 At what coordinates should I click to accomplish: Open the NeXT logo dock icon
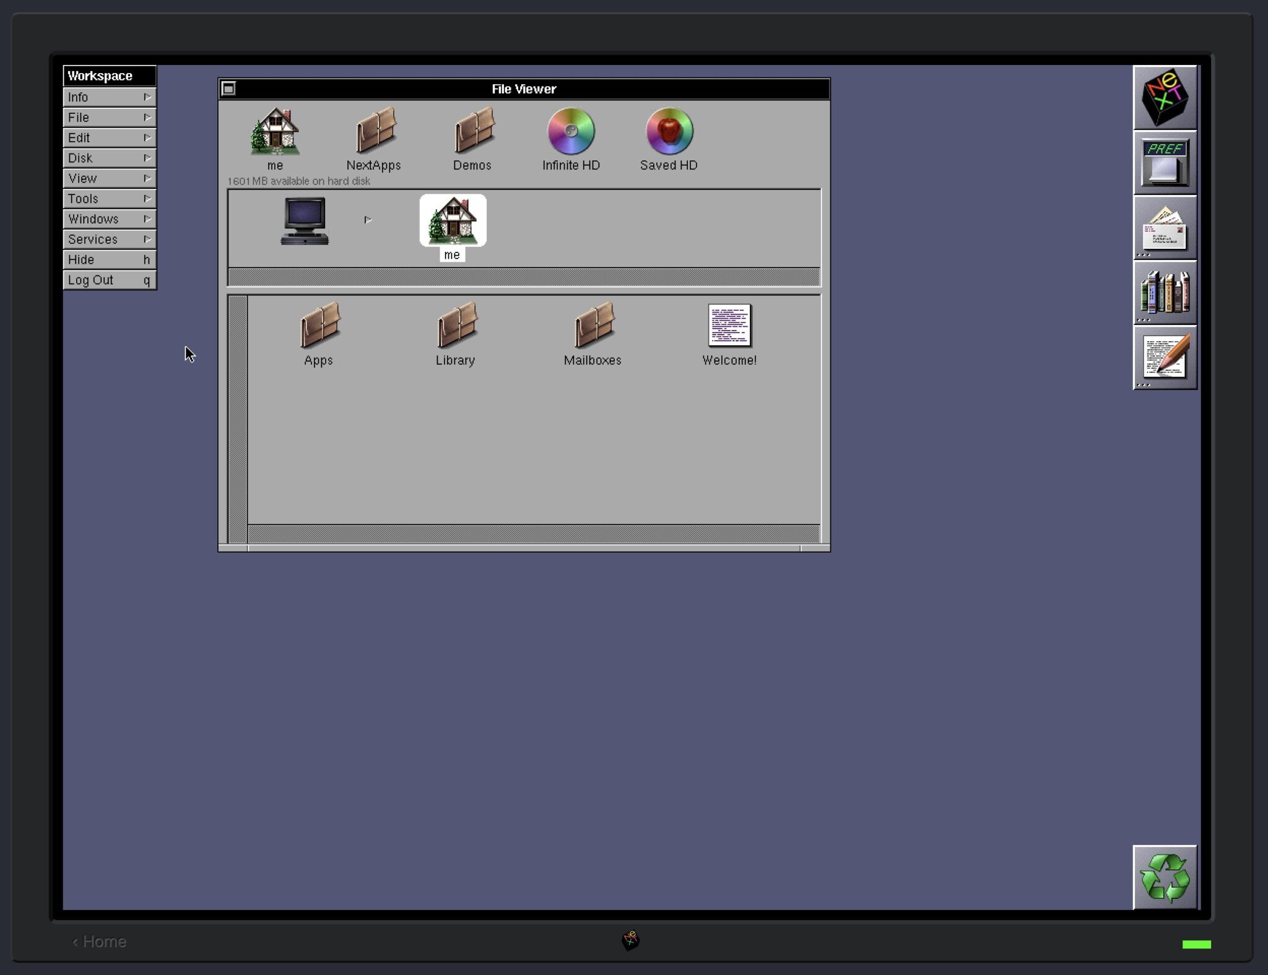pos(1165,97)
